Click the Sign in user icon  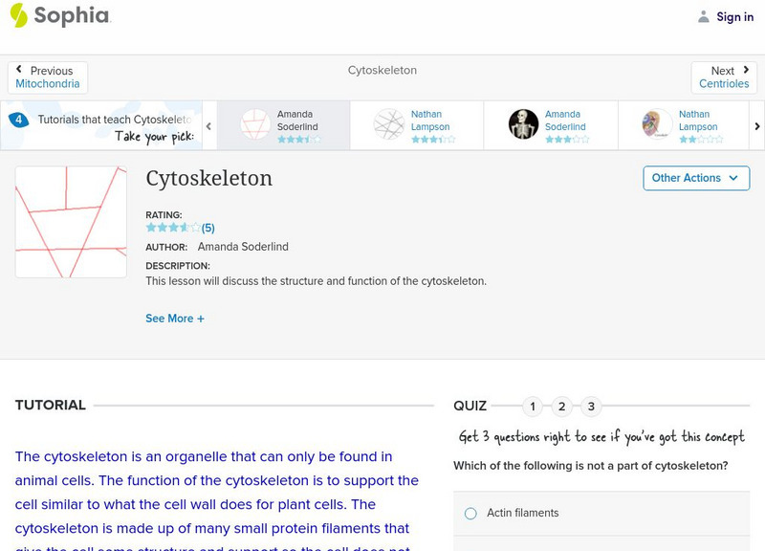pyautogui.click(x=704, y=17)
